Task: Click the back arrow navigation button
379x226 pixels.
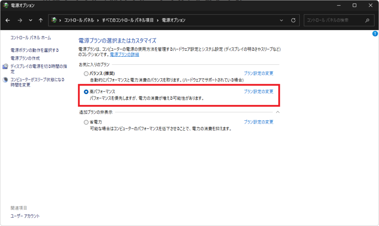Action: coord(8,20)
